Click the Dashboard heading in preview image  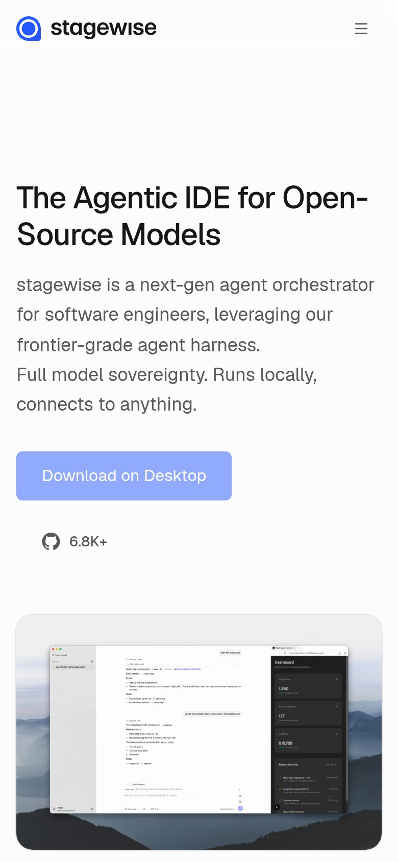click(284, 662)
